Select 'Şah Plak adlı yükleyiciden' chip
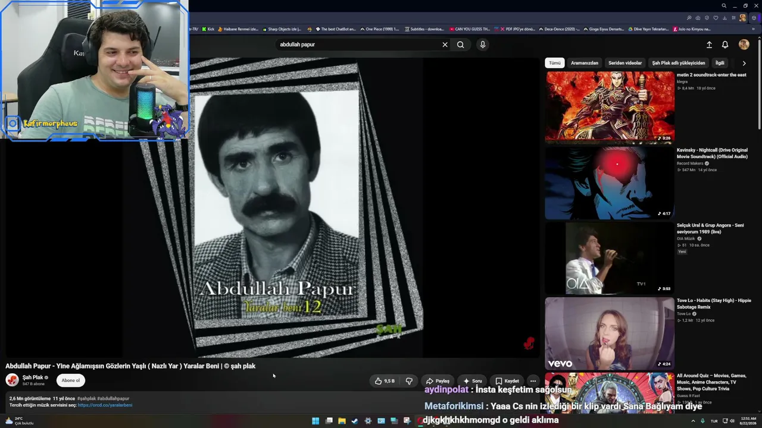Viewport: 762px width, 428px height. coord(679,63)
